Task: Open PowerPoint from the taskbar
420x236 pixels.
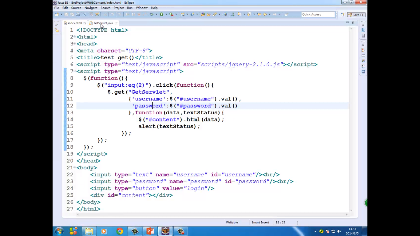Action: (x=150, y=231)
